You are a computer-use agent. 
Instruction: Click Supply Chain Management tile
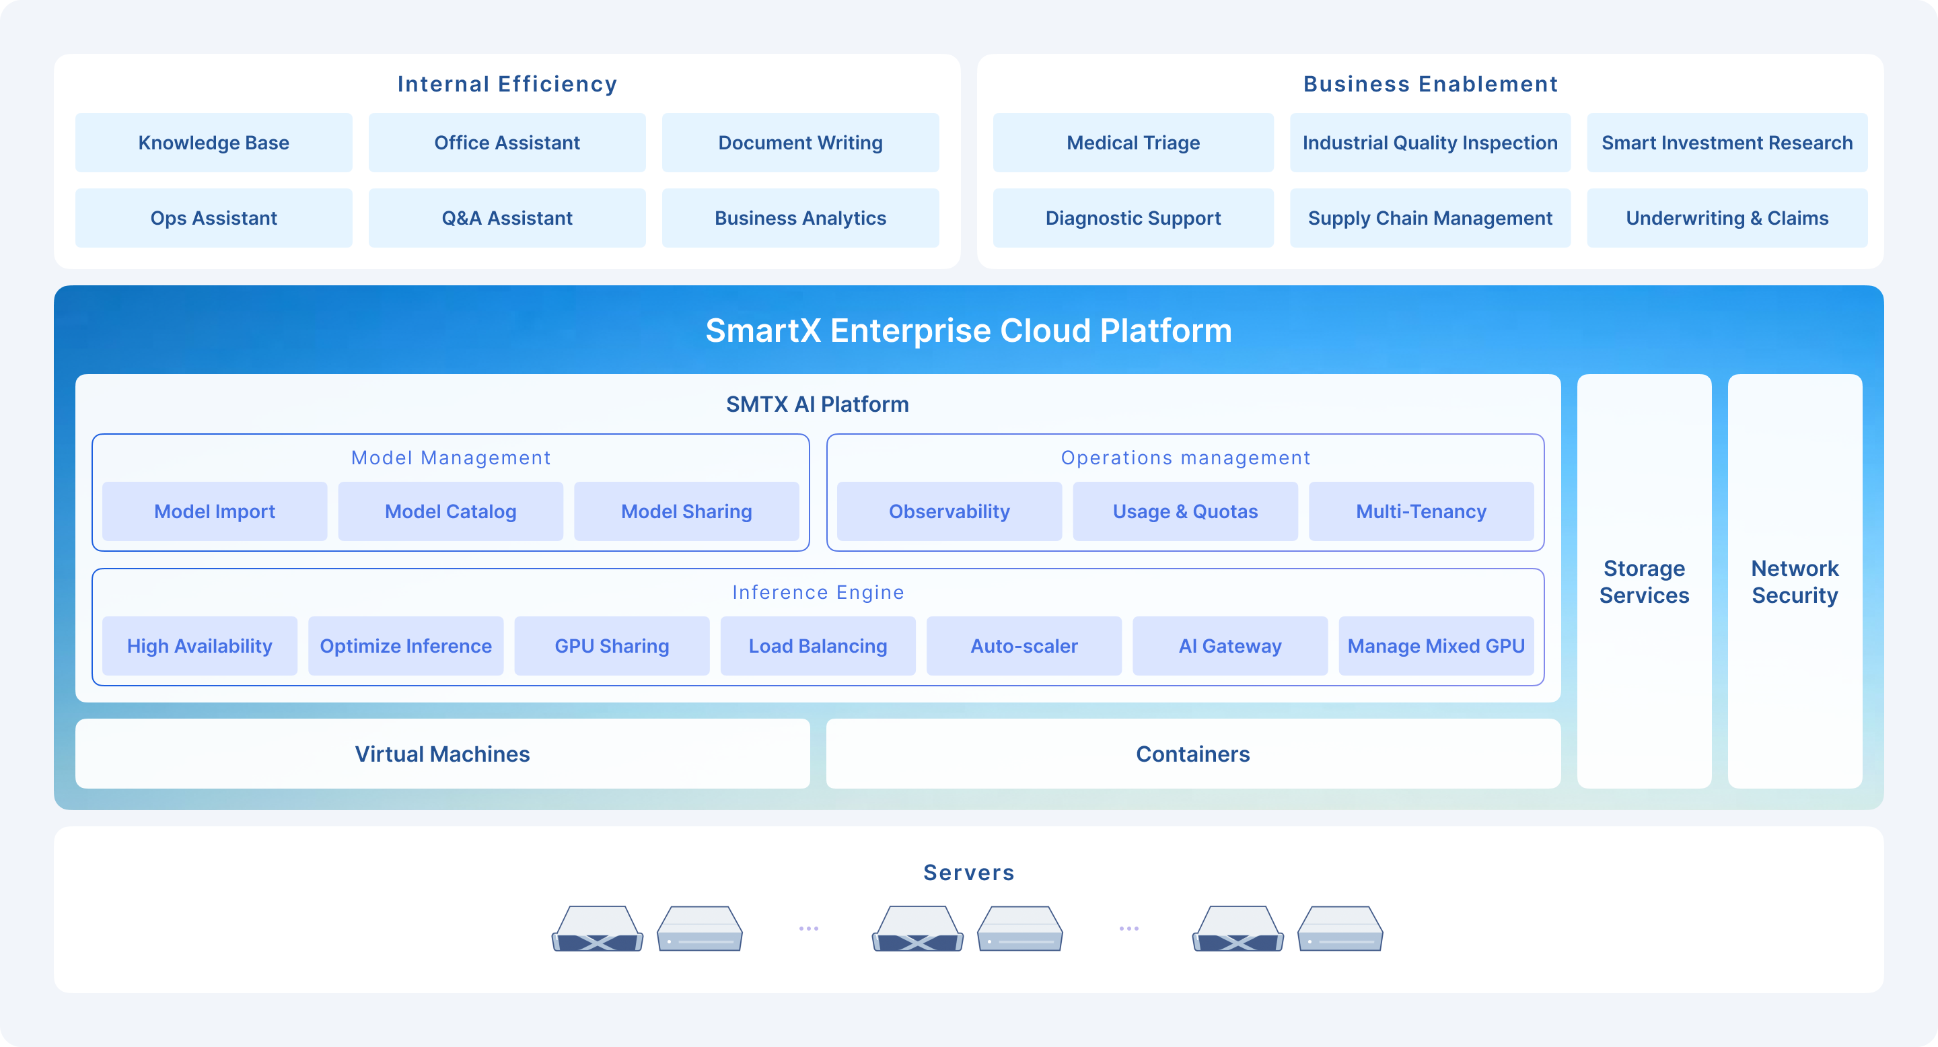coord(1430,218)
